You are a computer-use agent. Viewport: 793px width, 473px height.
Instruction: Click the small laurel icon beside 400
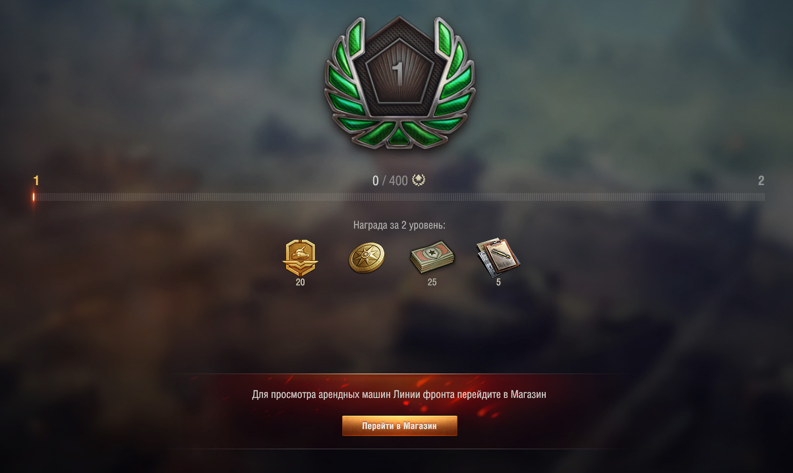click(419, 180)
